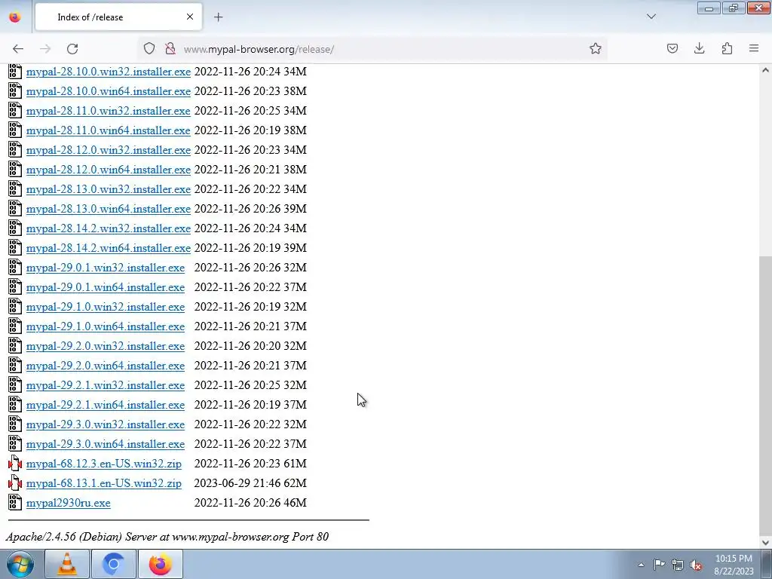Click archive icon beside mypal-68.13.1.en-US.win32.zip

tap(15, 483)
